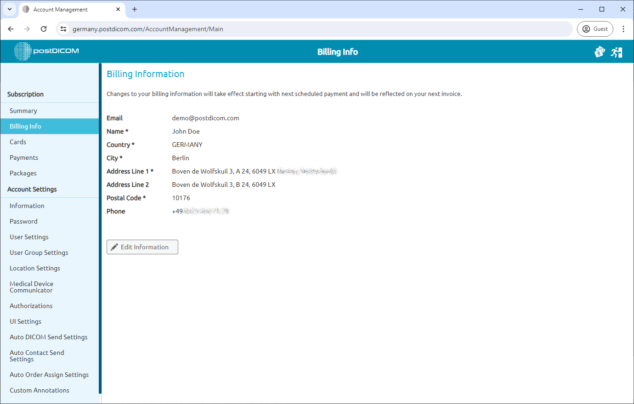The image size is (634, 404).
Task: Open the browser three-dot menu
Action: click(x=623, y=28)
